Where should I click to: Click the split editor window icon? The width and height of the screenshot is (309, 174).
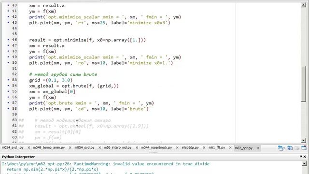[x=290, y=148]
